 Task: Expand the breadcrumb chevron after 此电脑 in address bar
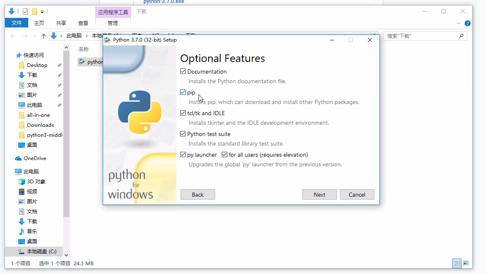pyautogui.click(x=87, y=36)
